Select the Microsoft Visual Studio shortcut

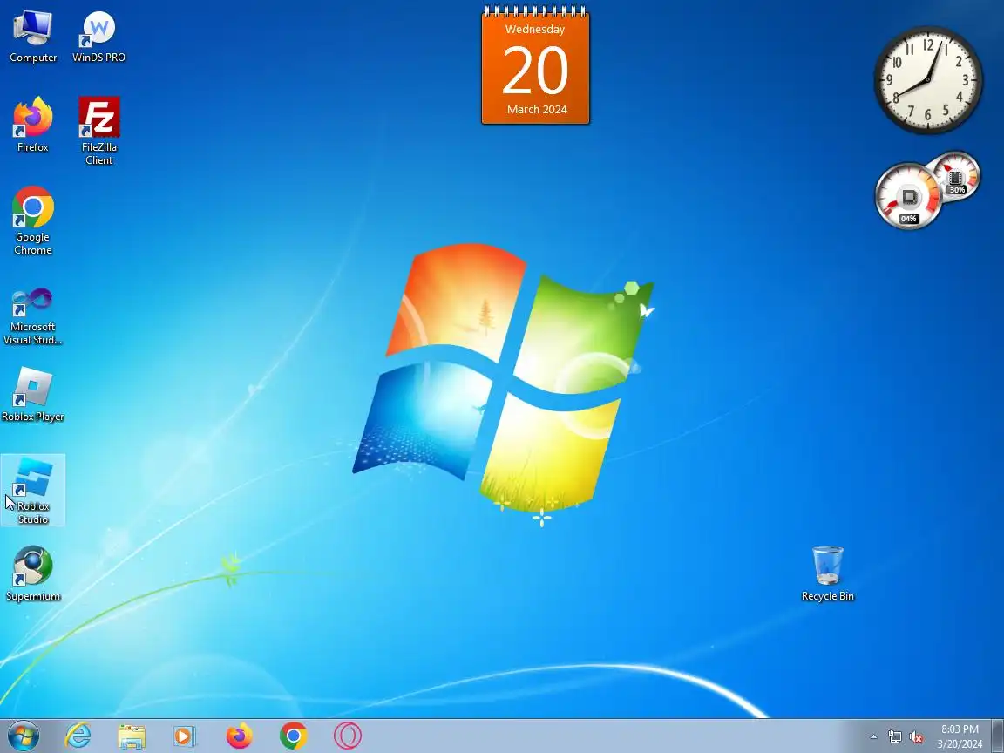pyautogui.click(x=32, y=315)
